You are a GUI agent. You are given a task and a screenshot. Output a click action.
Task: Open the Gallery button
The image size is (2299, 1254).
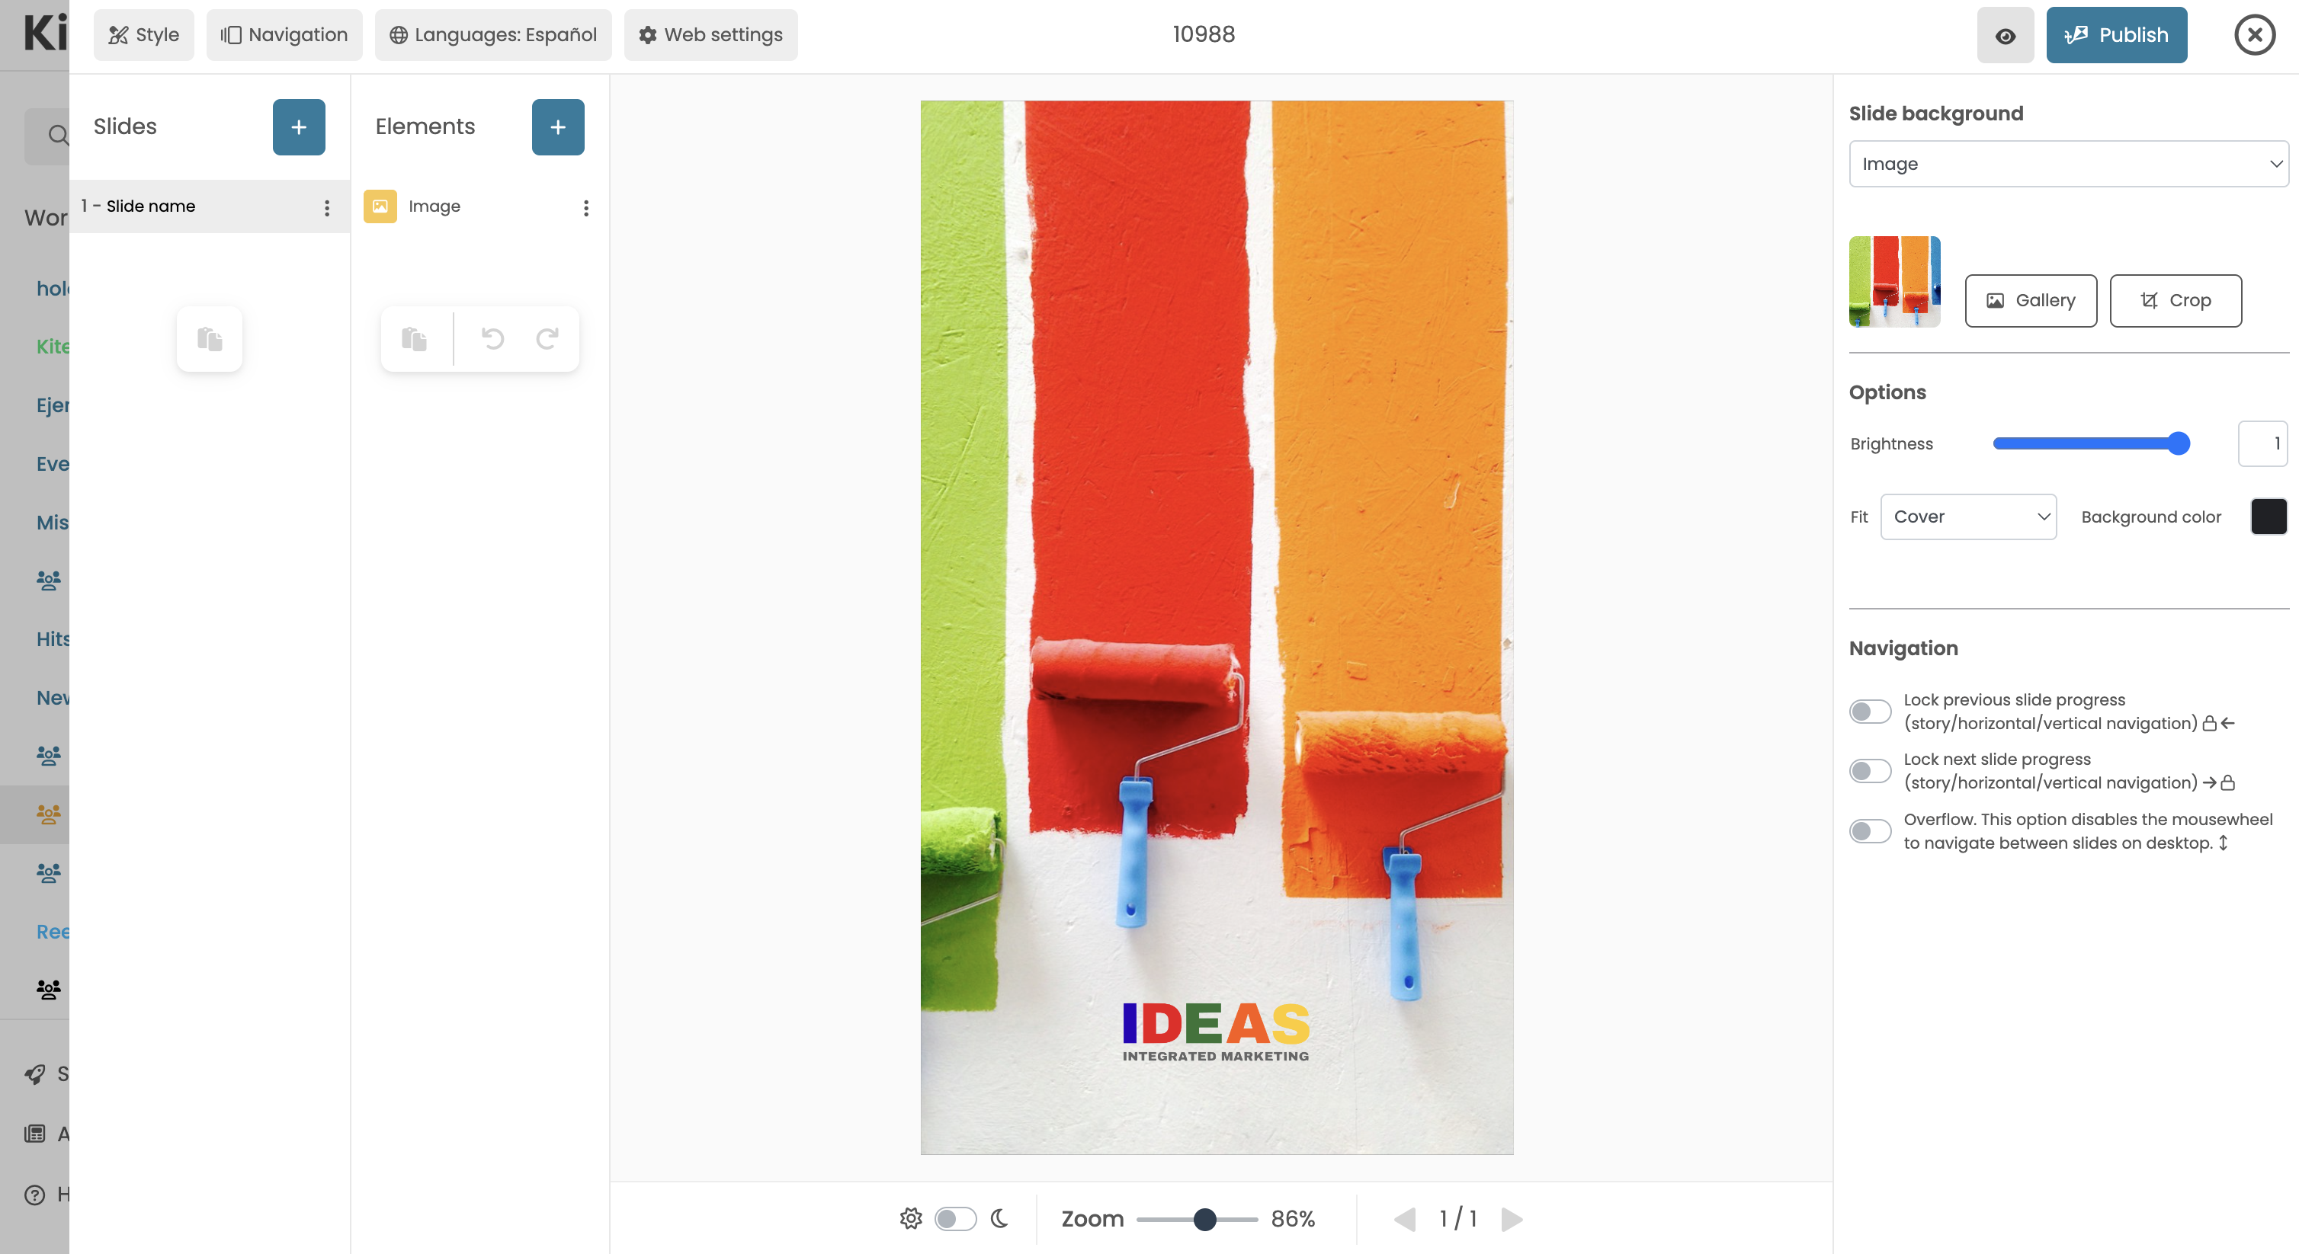click(2031, 301)
